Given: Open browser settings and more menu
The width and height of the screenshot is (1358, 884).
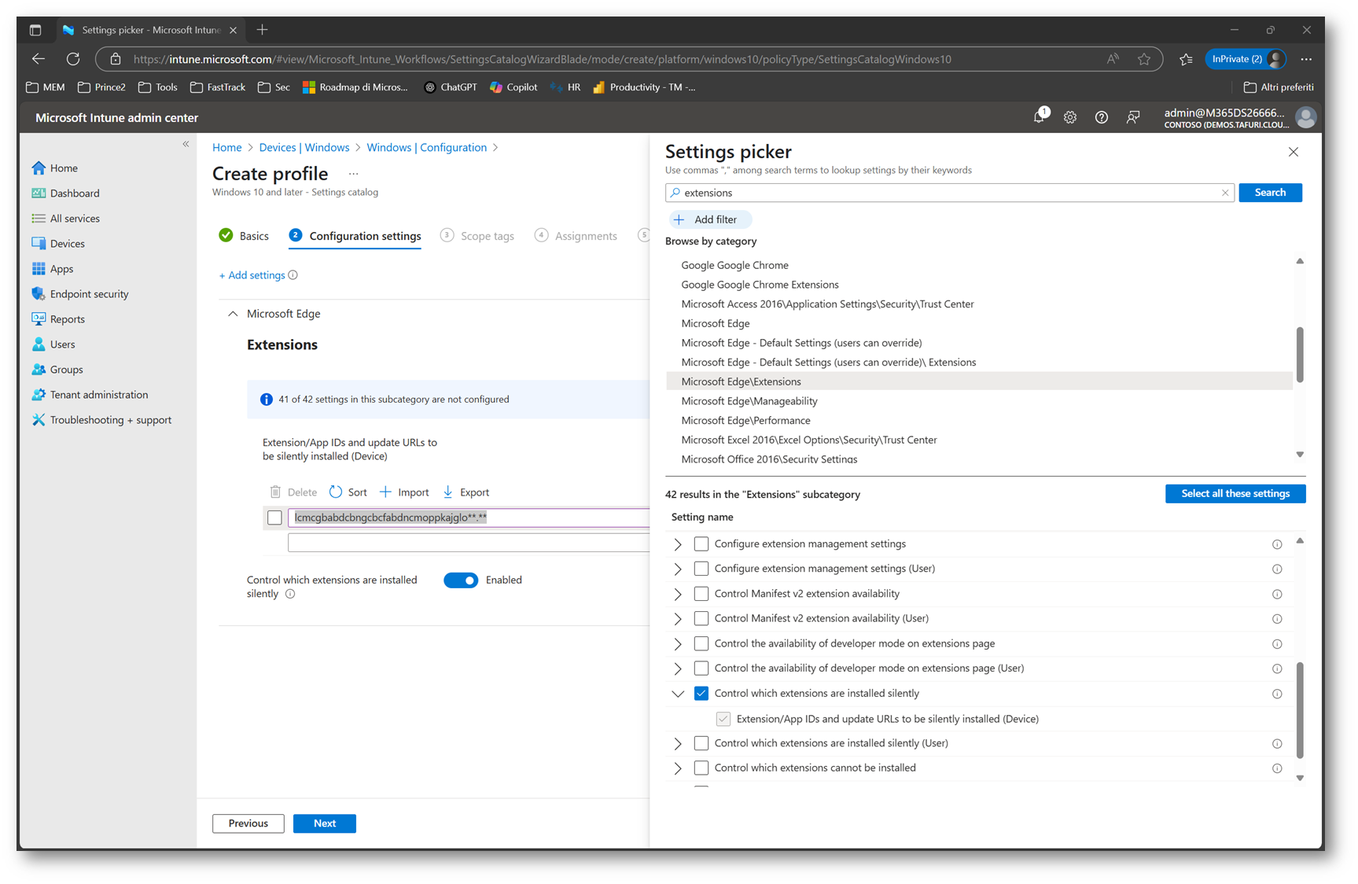Looking at the screenshot, I should [1306, 59].
